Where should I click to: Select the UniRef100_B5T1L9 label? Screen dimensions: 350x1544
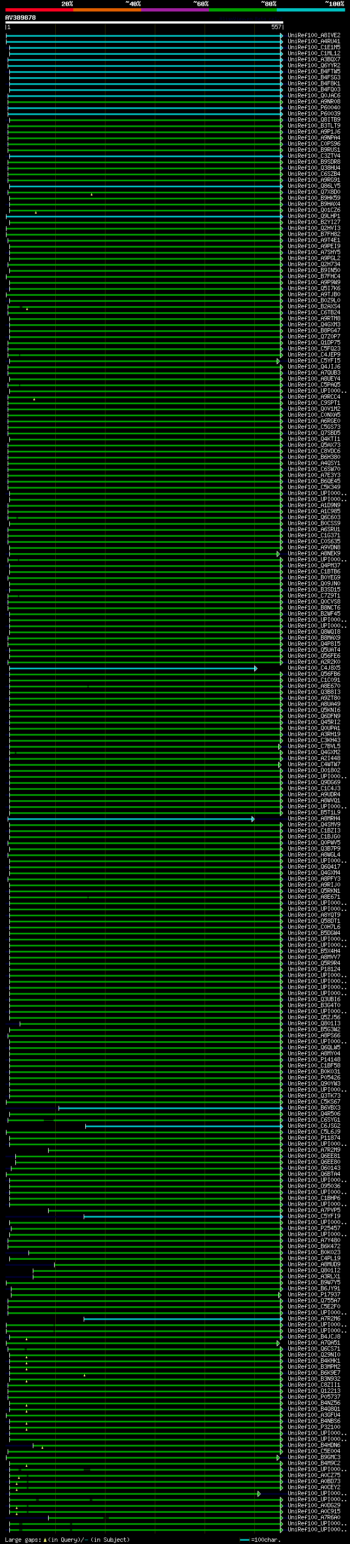point(314,813)
